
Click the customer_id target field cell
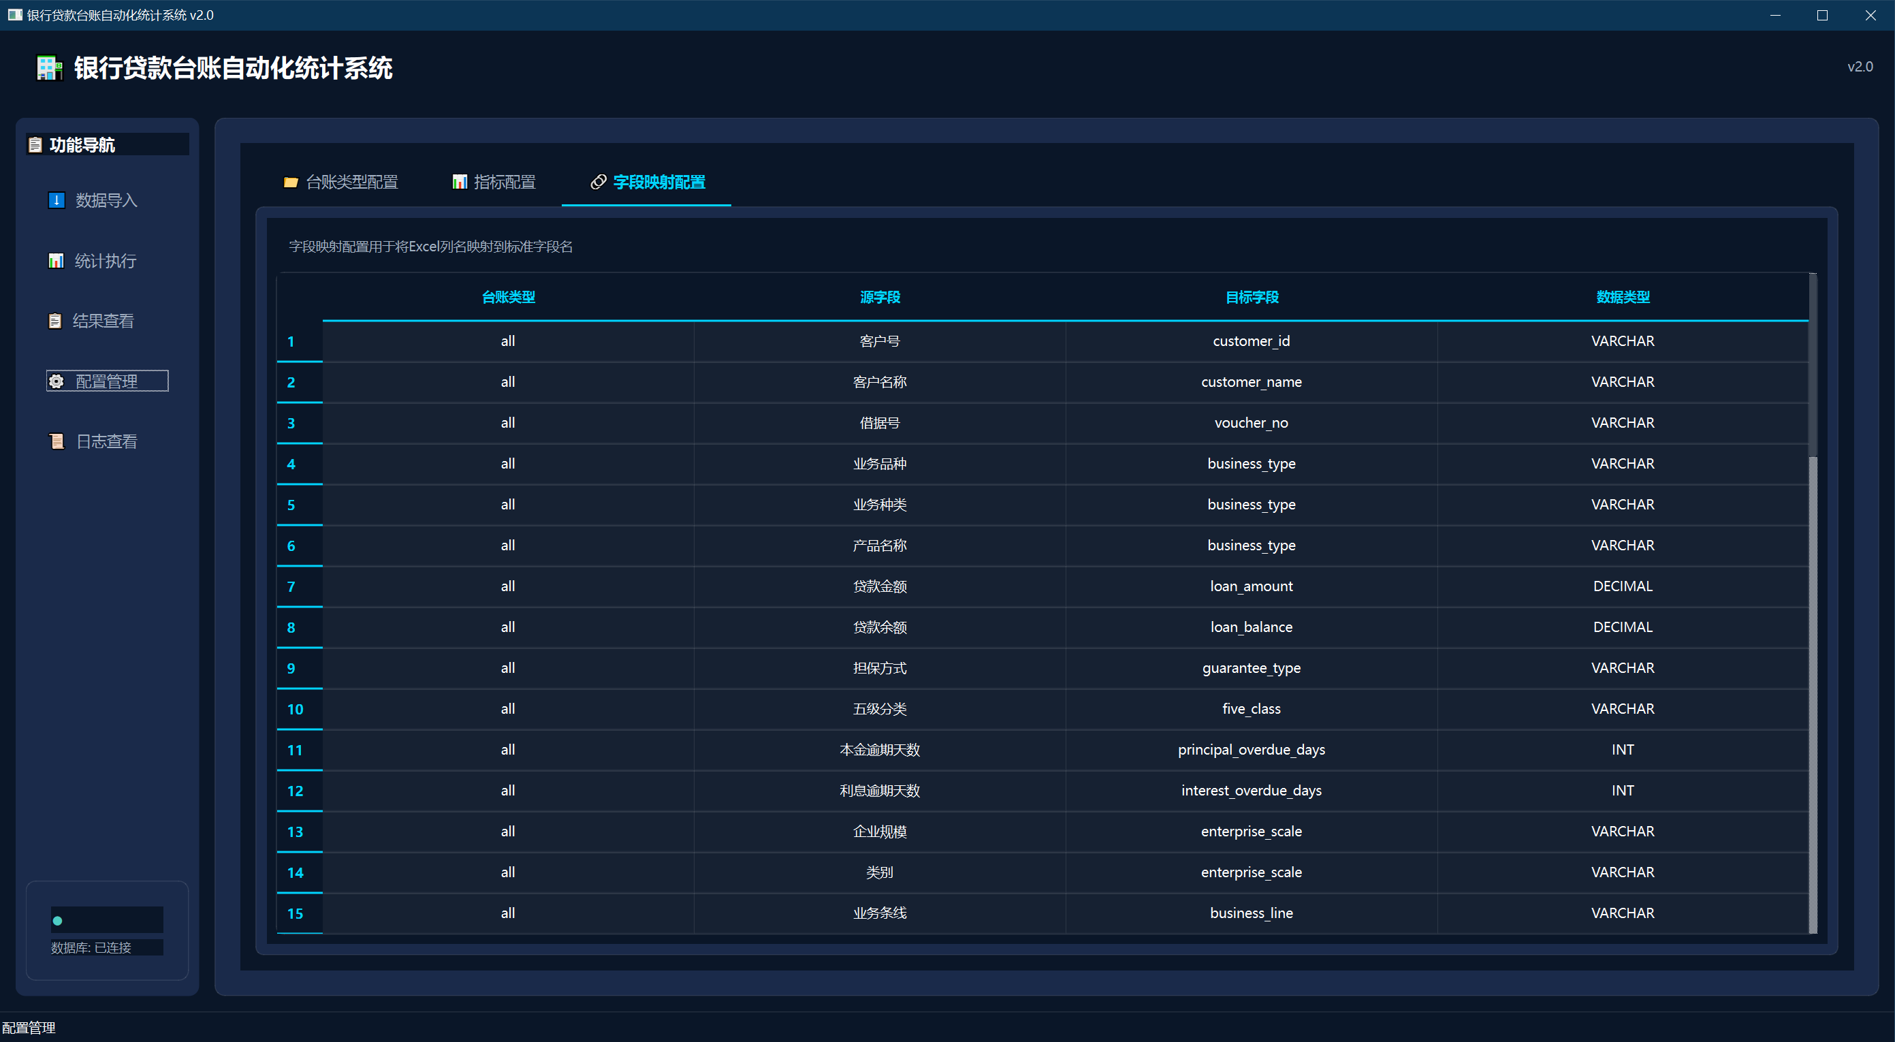[1251, 341]
